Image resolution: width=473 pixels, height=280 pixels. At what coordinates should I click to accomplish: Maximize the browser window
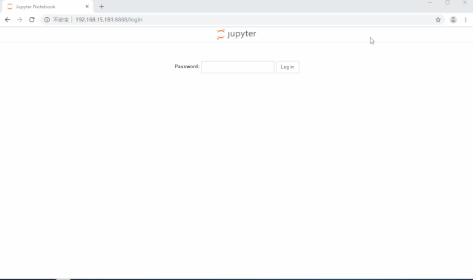(x=448, y=3)
